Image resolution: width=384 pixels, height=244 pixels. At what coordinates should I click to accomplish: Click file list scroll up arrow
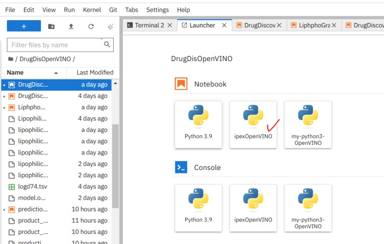(x=115, y=83)
